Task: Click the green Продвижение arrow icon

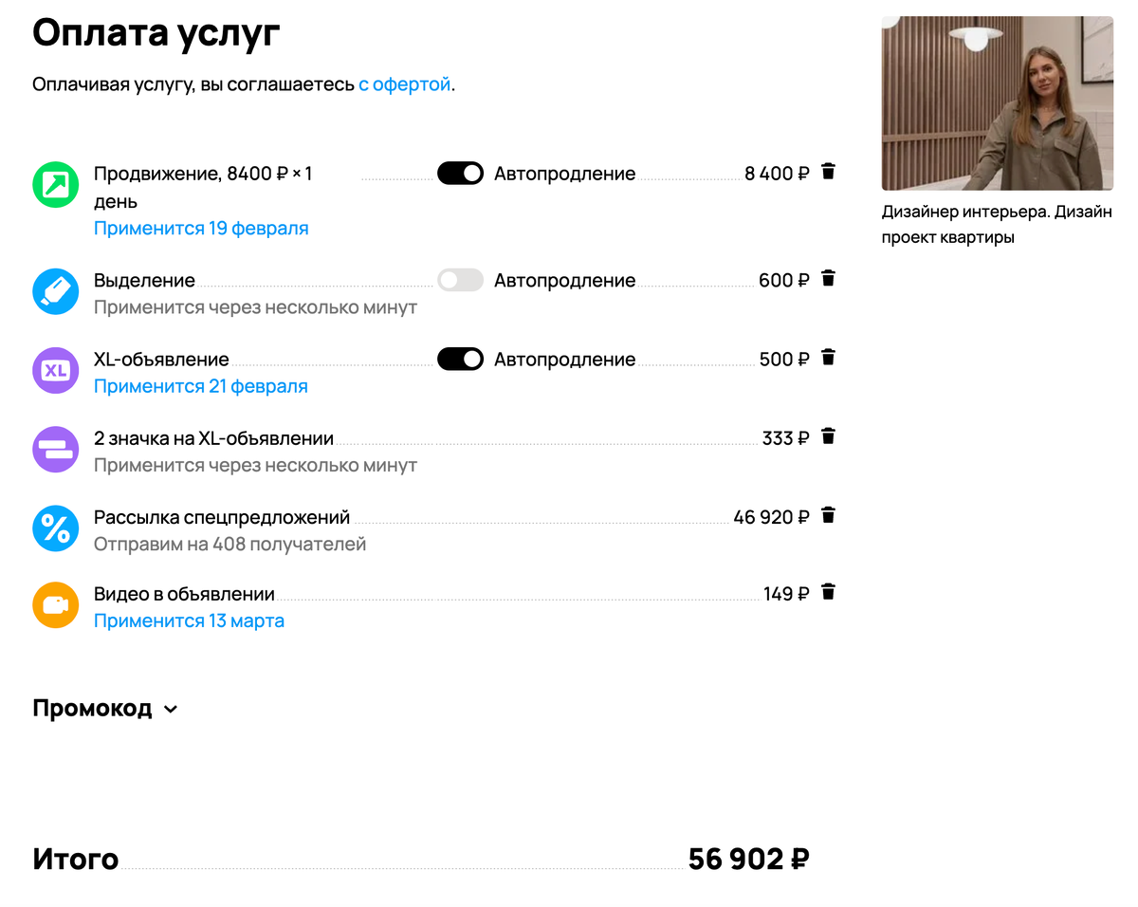Action: (x=56, y=185)
